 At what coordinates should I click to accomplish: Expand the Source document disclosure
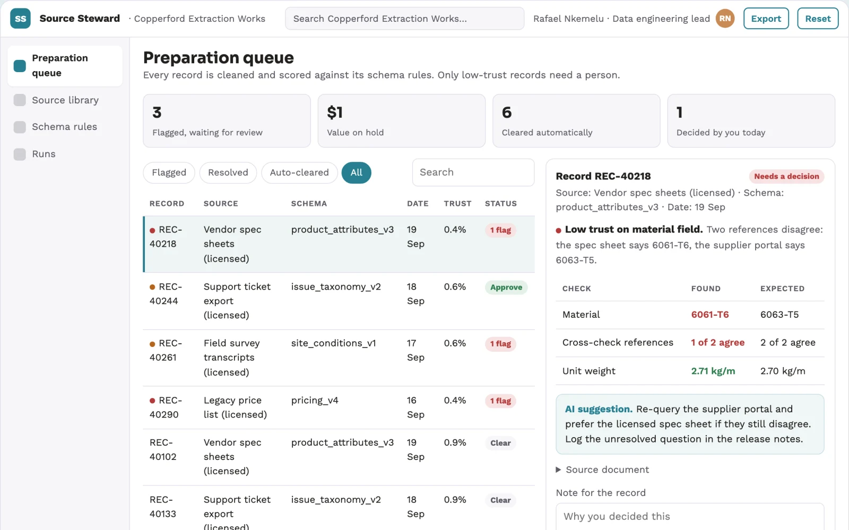pos(602,470)
